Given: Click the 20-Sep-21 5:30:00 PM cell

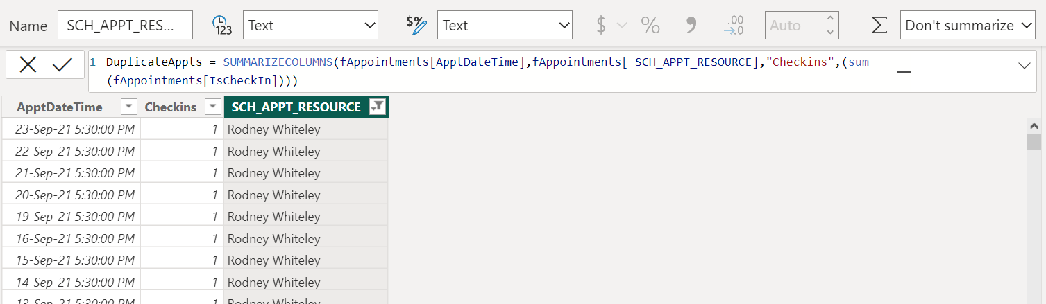Looking at the screenshot, I should [71, 195].
